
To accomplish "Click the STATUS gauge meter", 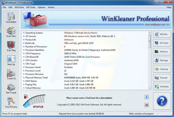I will click(x=35, y=101).
